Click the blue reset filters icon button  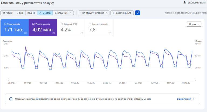[137, 13]
